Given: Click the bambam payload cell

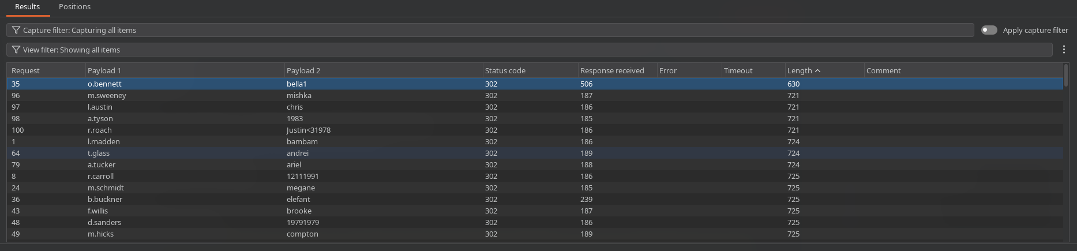Looking at the screenshot, I should pyautogui.click(x=384, y=141).
